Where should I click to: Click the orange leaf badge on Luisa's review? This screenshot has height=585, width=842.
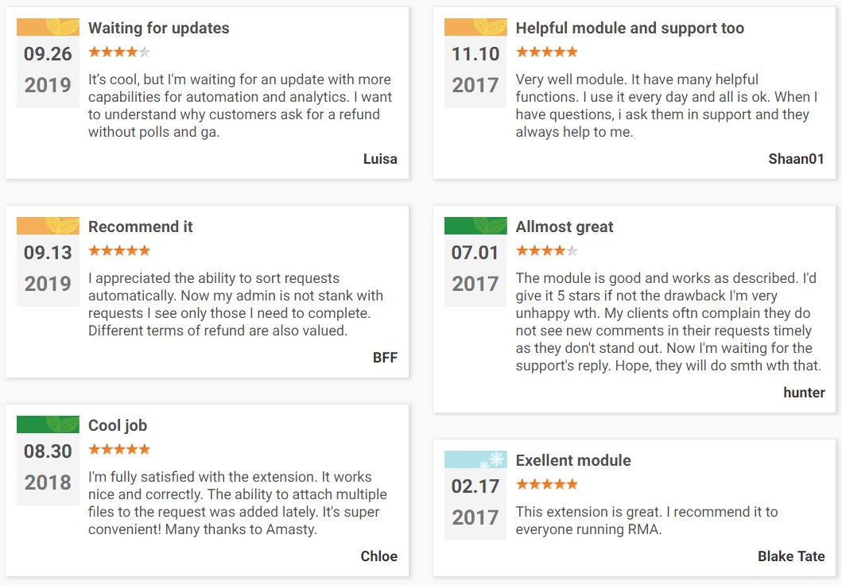(48, 27)
